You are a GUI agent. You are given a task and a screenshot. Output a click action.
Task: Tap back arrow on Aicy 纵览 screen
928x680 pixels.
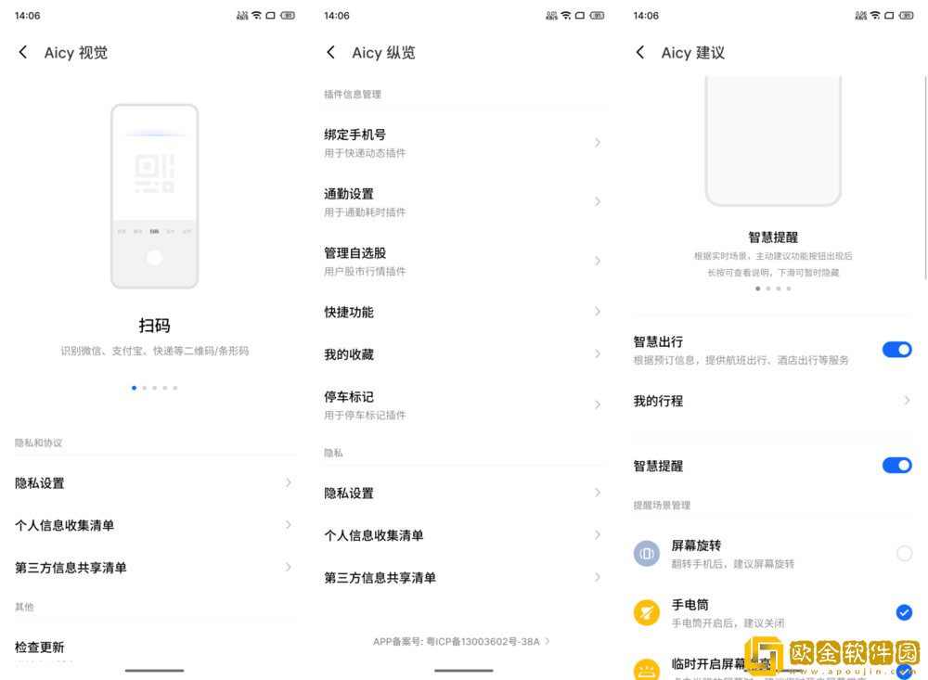click(331, 53)
